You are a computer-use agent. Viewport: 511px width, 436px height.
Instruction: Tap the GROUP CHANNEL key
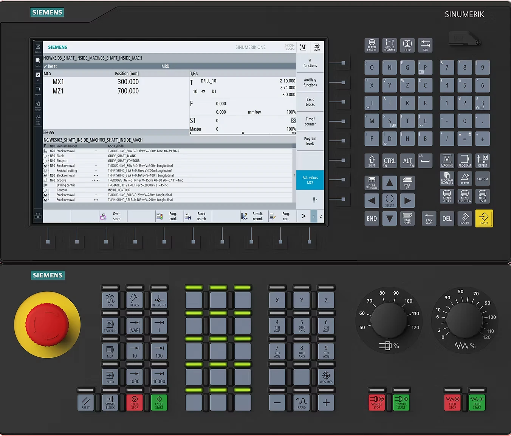click(x=390, y=45)
